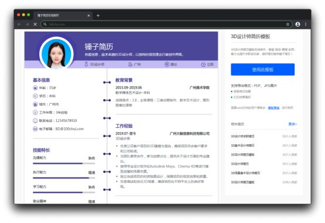The height and width of the screenshot is (223, 325).
Task: Open the browser profile avatar
Action: (x=297, y=24)
